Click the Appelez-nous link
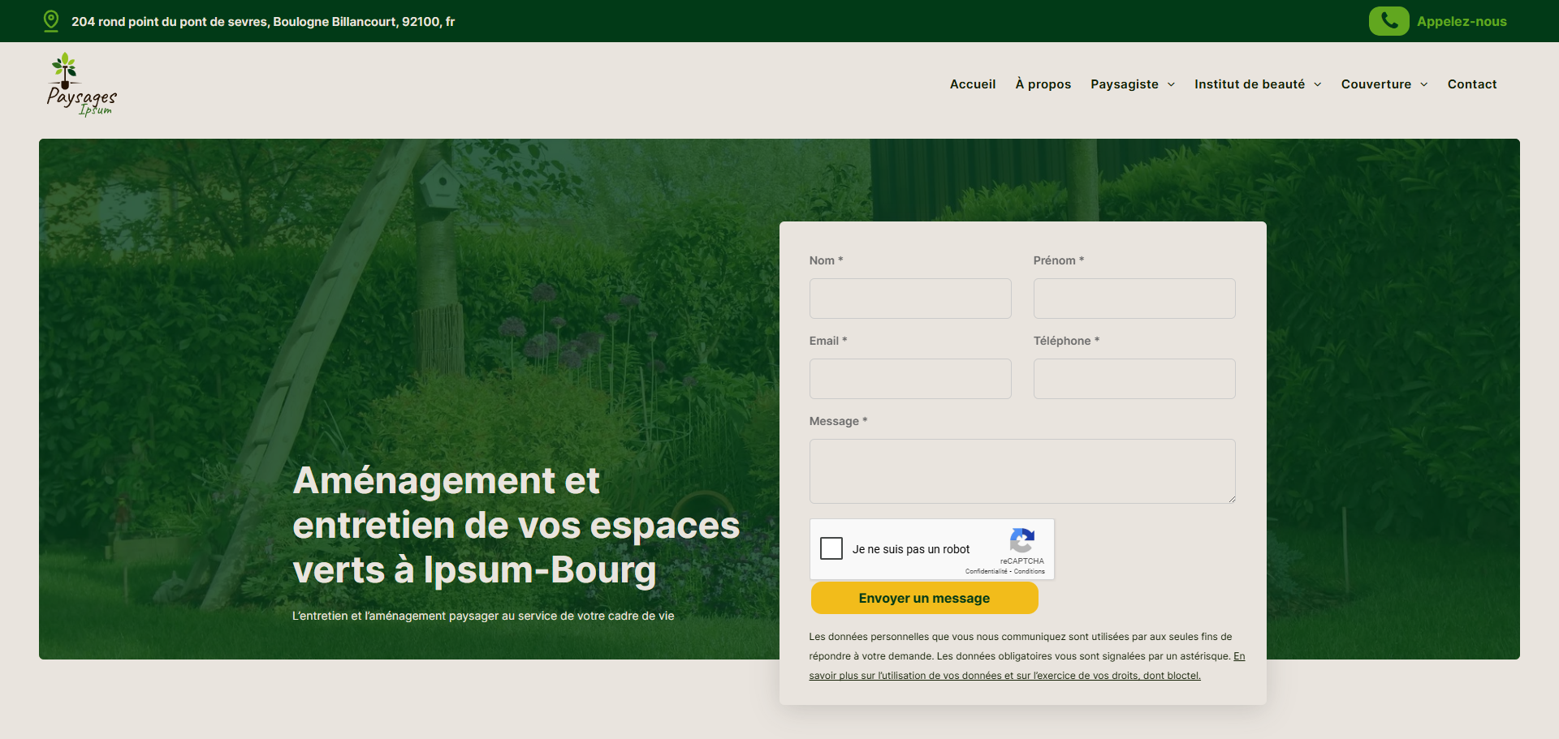This screenshot has width=1559, height=739. (1461, 22)
